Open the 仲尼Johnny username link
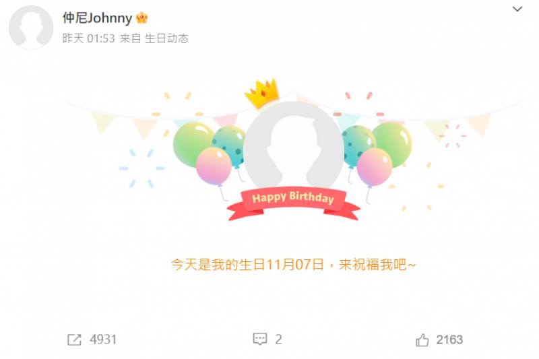Screen dimensions: 539x359 [x=97, y=18]
